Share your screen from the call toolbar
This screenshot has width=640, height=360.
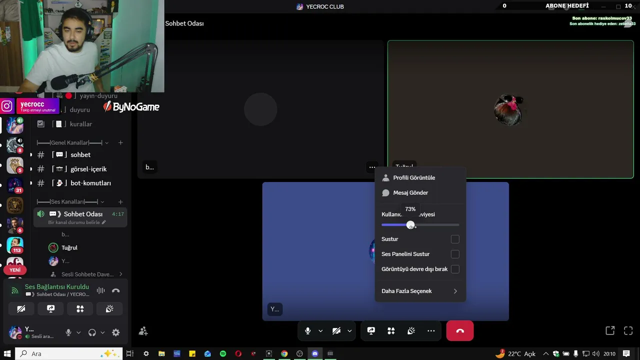(x=371, y=331)
